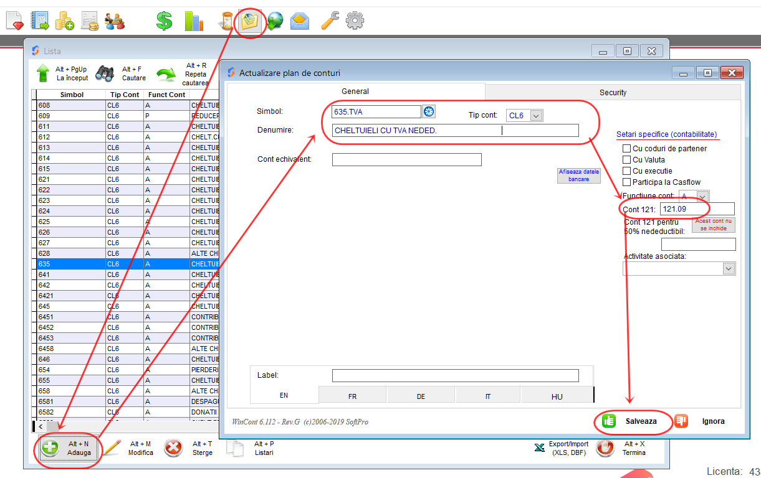Select the FR language label tab
The image size is (761, 478).
(352, 396)
